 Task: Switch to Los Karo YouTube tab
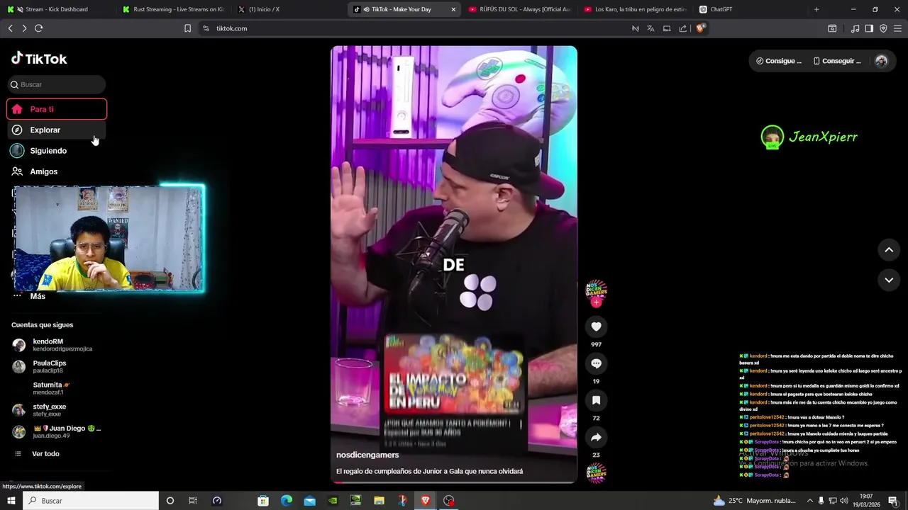pos(635,9)
